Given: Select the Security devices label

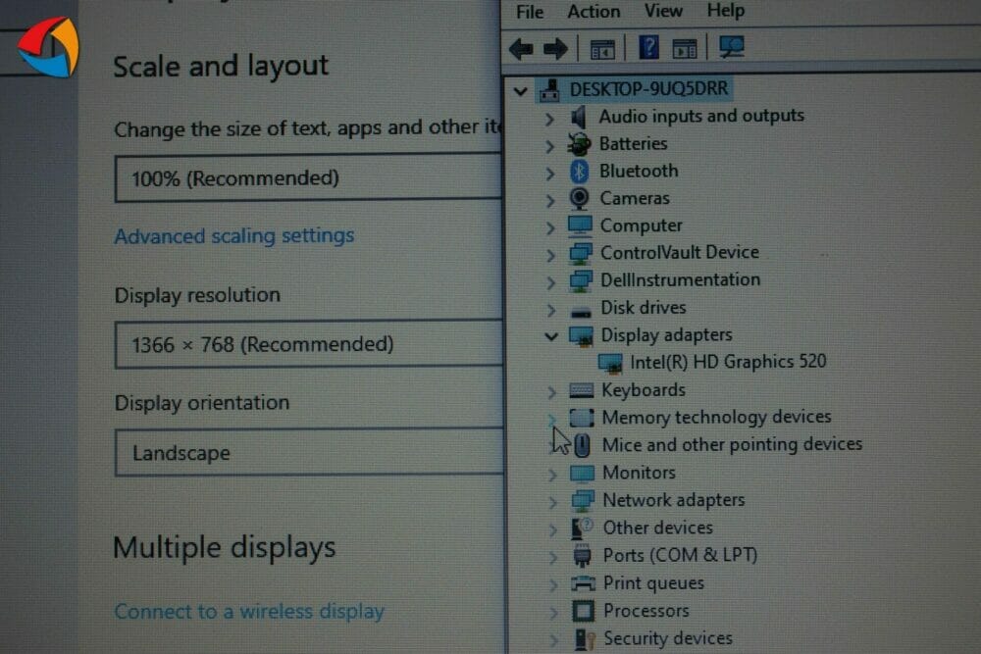Looking at the screenshot, I should pyautogui.click(x=667, y=637).
